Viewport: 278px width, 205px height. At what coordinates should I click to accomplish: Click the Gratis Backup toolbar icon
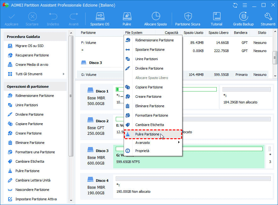243,19
